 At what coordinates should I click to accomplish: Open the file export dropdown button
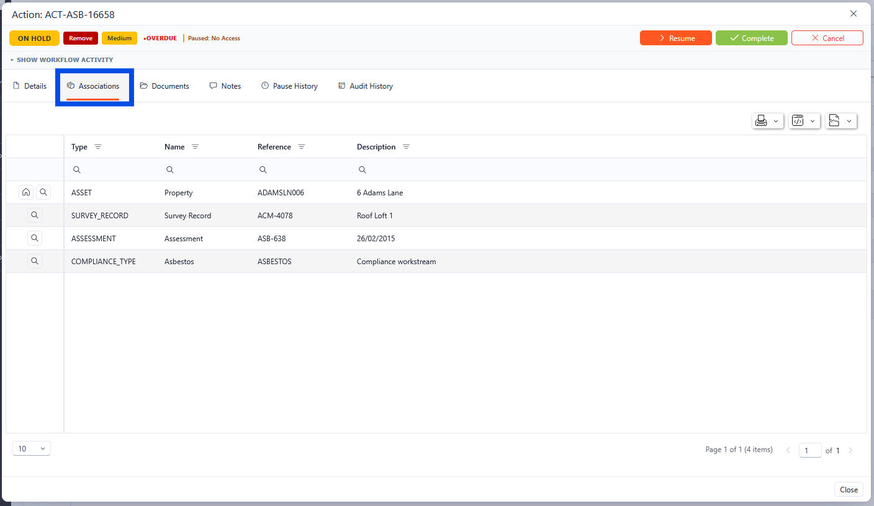pyautogui.click(x=840, y=121)
